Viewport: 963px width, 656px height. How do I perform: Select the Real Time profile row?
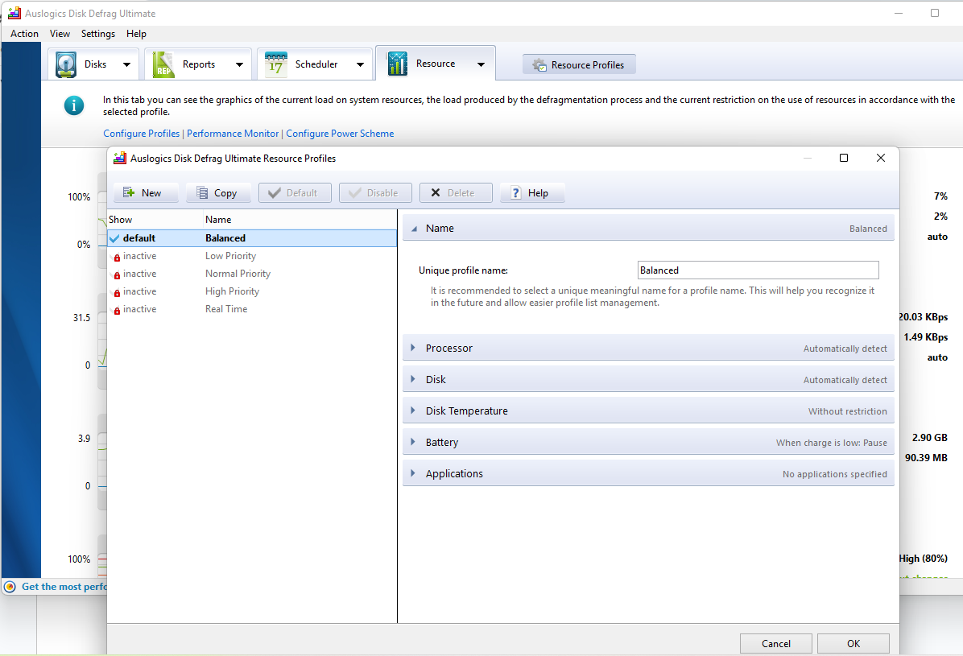226,309
